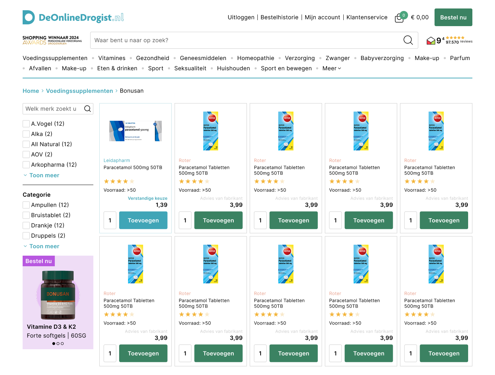Tick the A.Vogel brand checkbox
The width and height of the screenshot is (495, 375).
26,124
